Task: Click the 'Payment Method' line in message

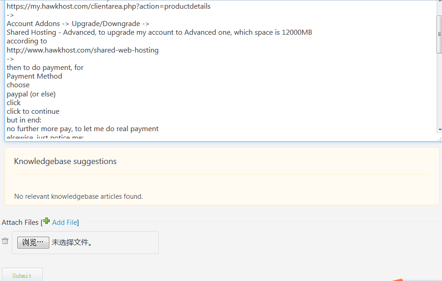Action: pos(34,76)
